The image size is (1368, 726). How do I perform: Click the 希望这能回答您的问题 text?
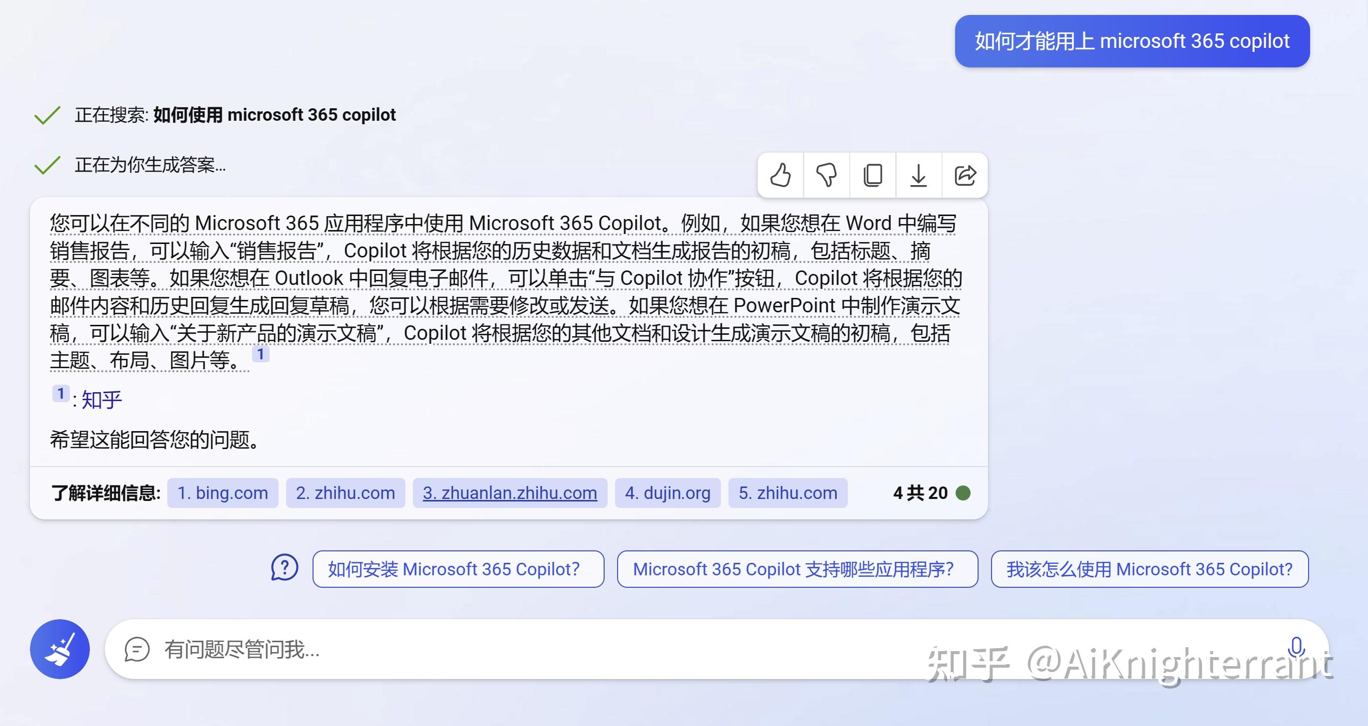pos(155,440)
